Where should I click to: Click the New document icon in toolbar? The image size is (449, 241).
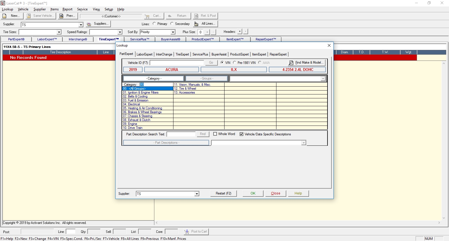click(x=4, y=16)
